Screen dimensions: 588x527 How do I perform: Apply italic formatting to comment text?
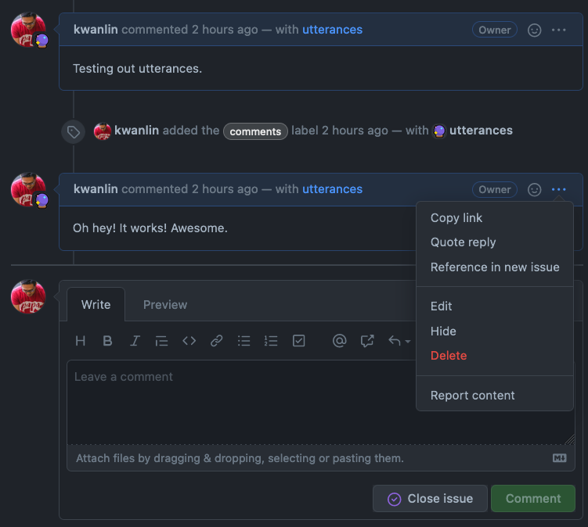click(x=135, y=341)
